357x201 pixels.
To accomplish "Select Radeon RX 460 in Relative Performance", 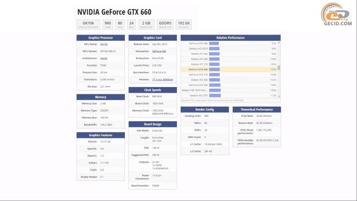I will click(200, 59).
